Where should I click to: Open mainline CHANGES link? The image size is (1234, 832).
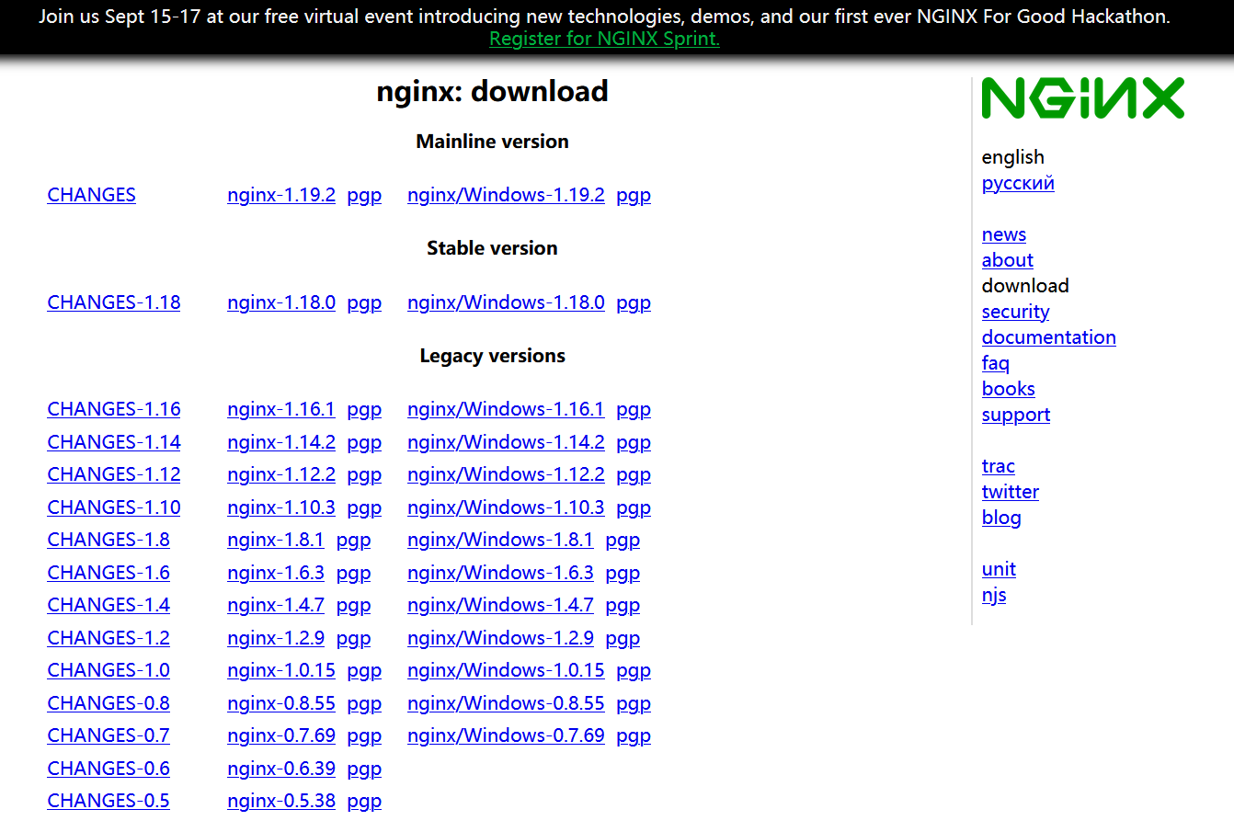click(91, 195)
